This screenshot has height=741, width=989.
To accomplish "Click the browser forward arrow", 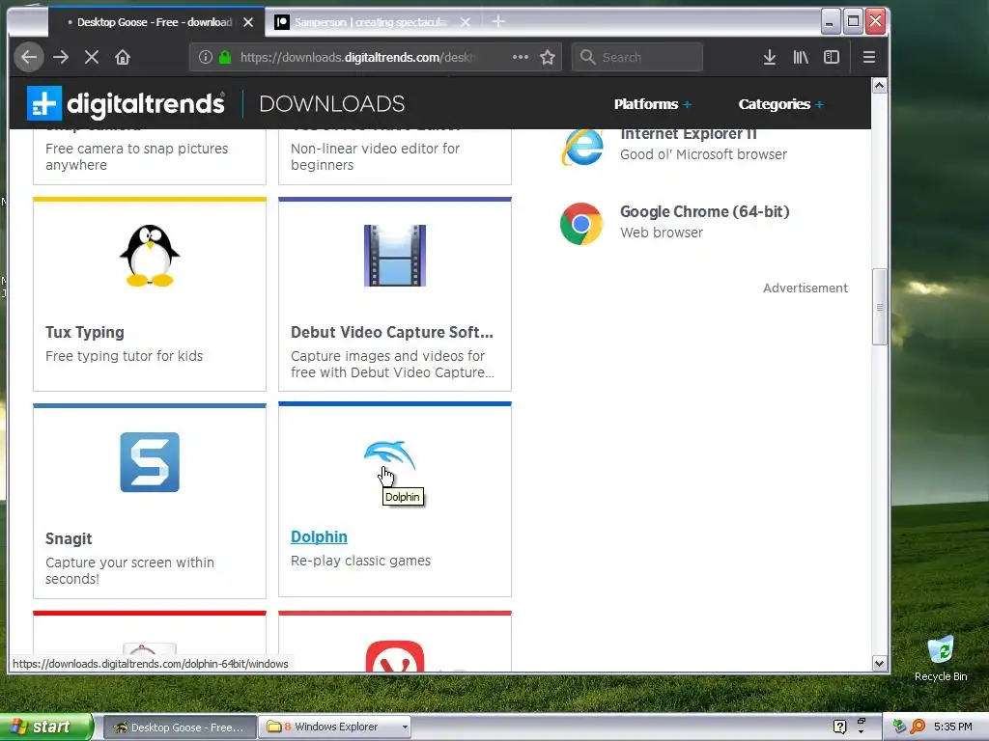I will 61,57.
